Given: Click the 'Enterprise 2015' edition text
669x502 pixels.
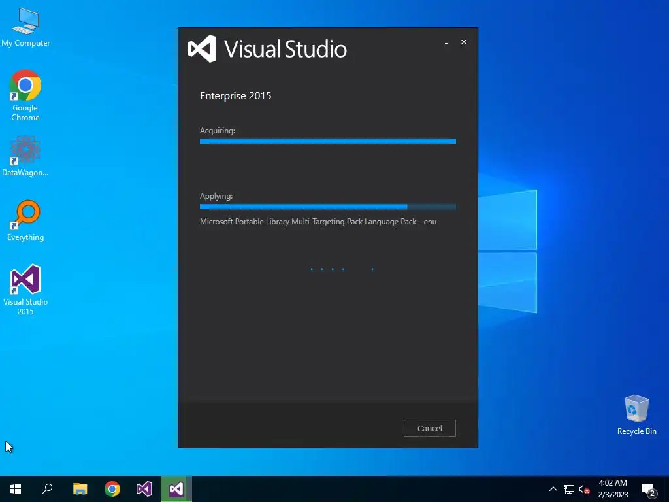Looking at the screenshot, I should pos(235,95).
